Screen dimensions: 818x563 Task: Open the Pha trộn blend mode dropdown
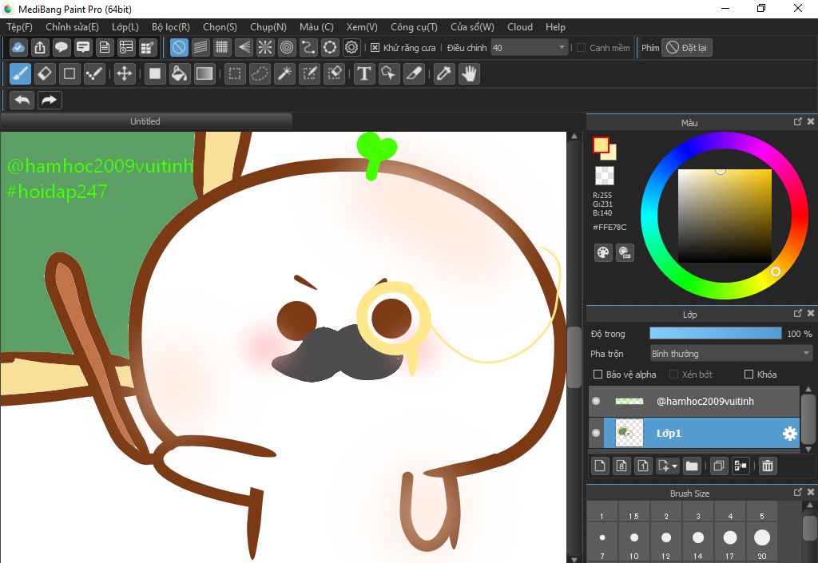731,354
